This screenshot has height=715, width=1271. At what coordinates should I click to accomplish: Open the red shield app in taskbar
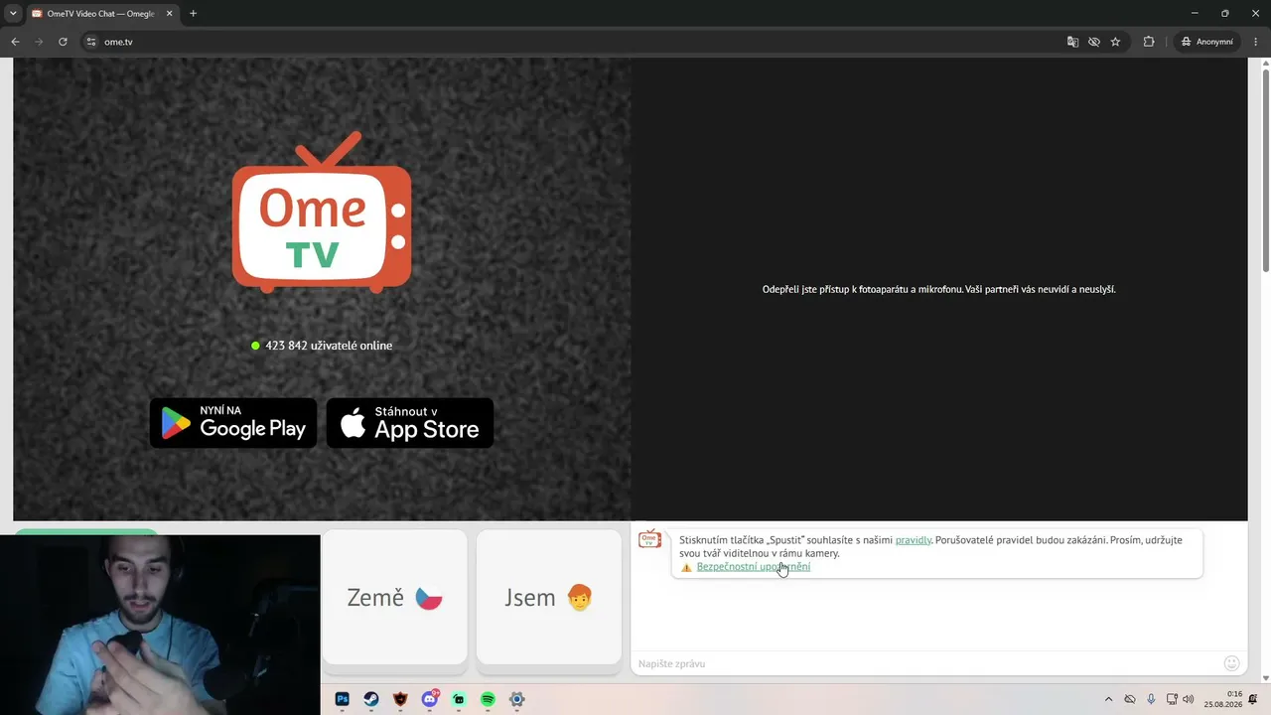400,699
